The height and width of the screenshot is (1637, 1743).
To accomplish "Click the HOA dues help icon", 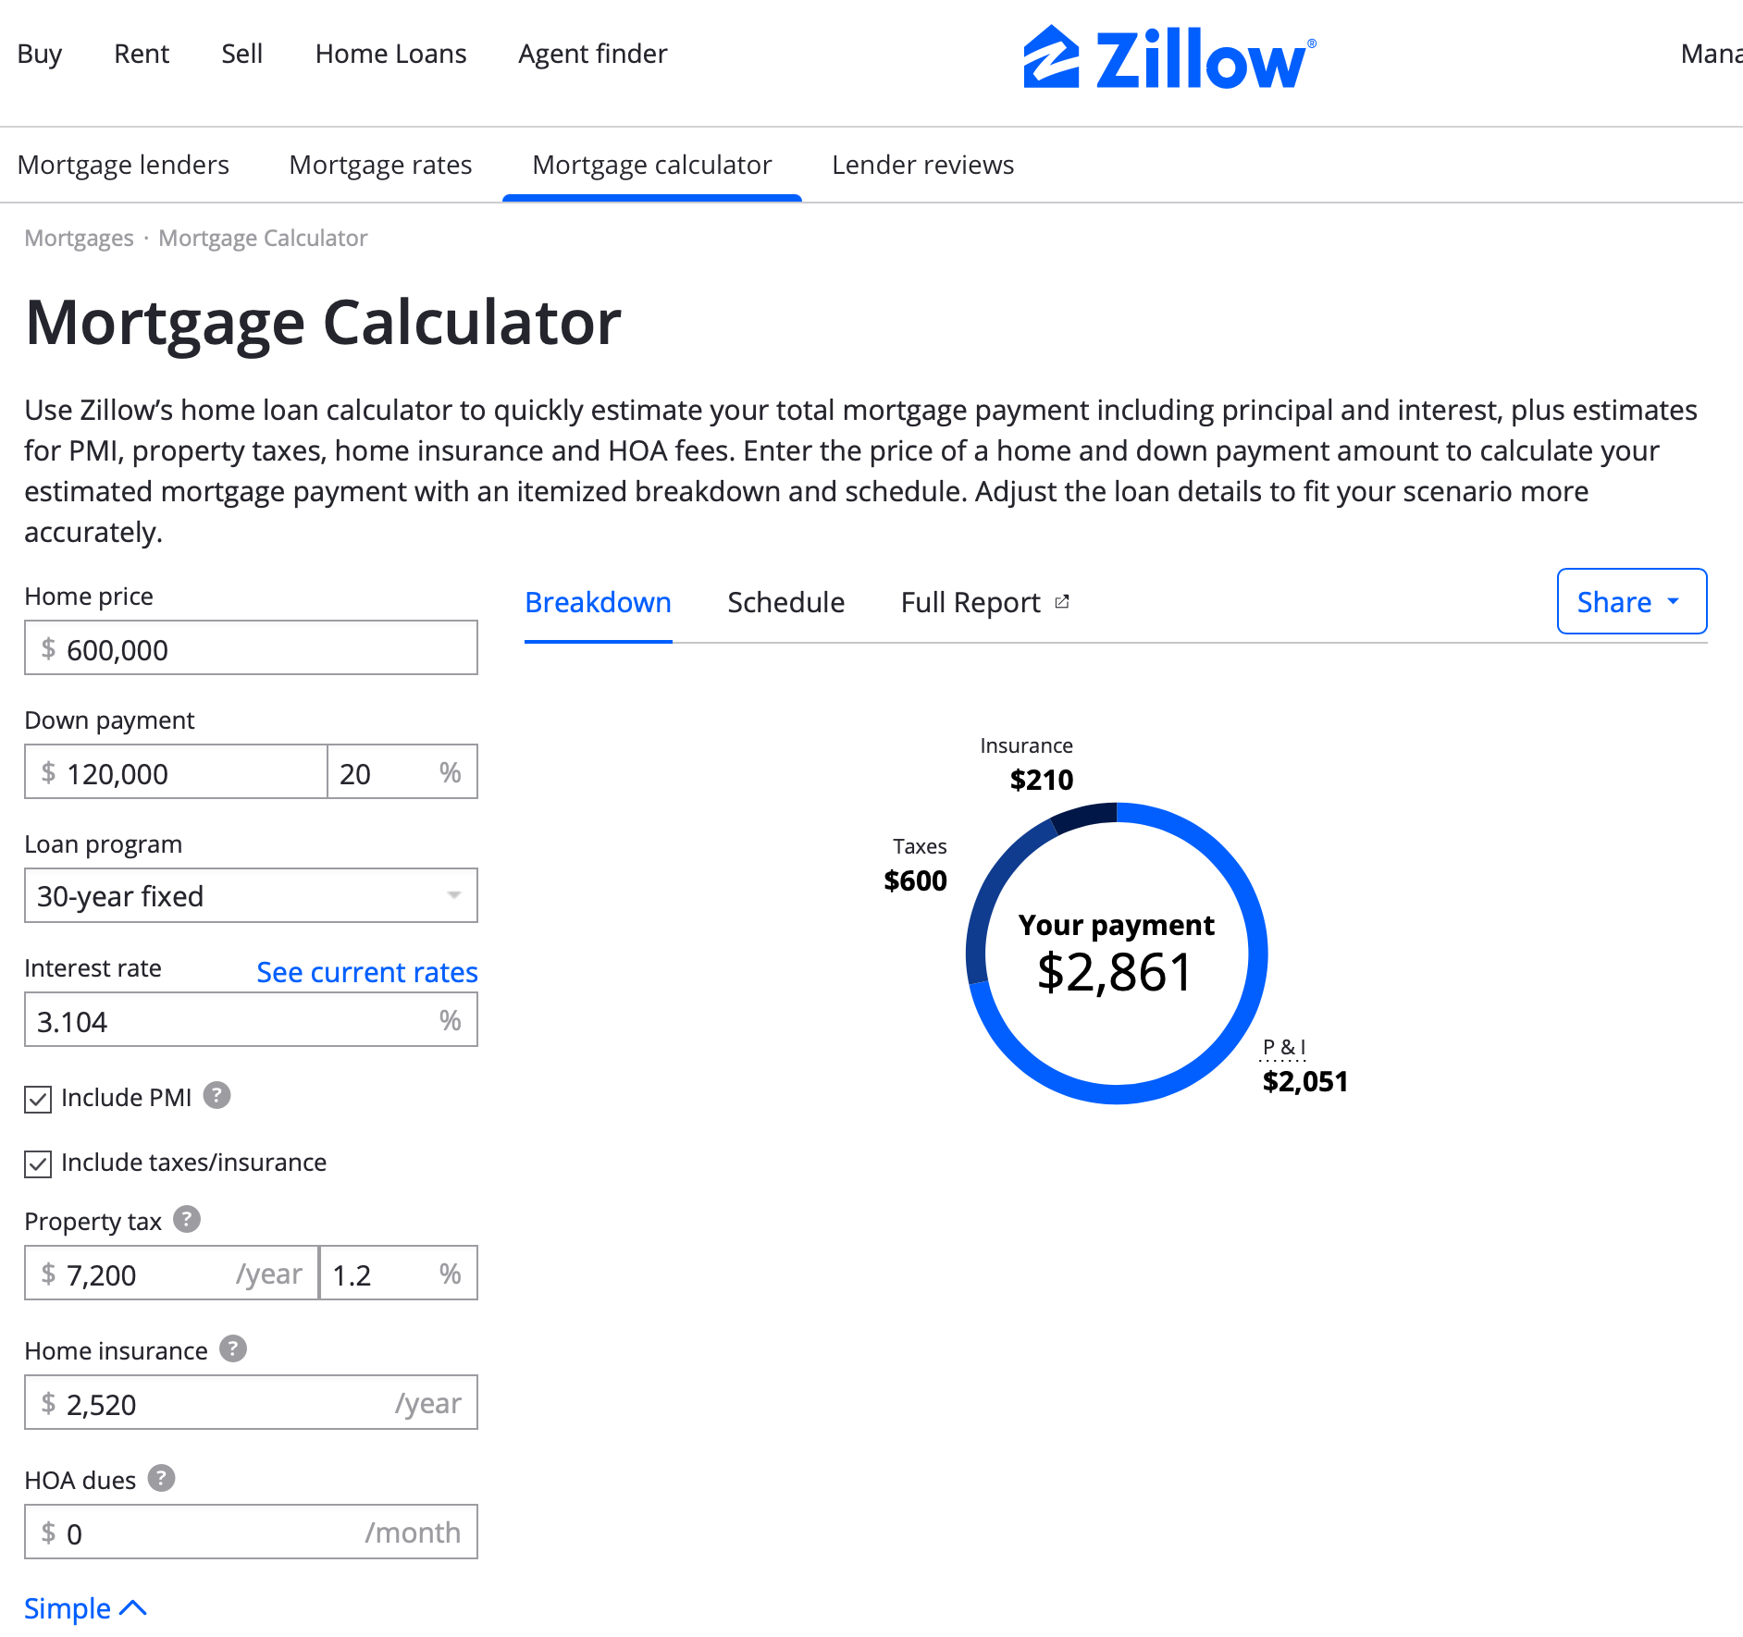I will [161, 1478].
